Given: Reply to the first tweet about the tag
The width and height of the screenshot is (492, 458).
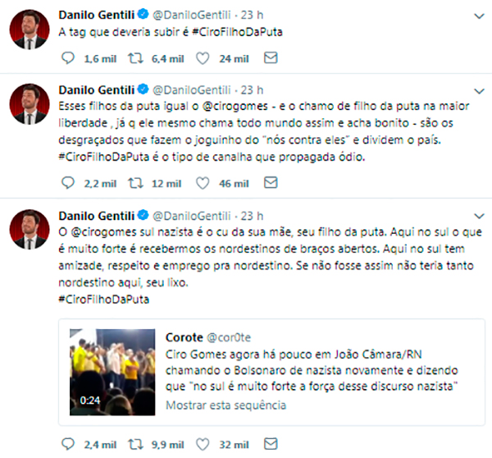Looking at the screenshot, I should 68,58.
